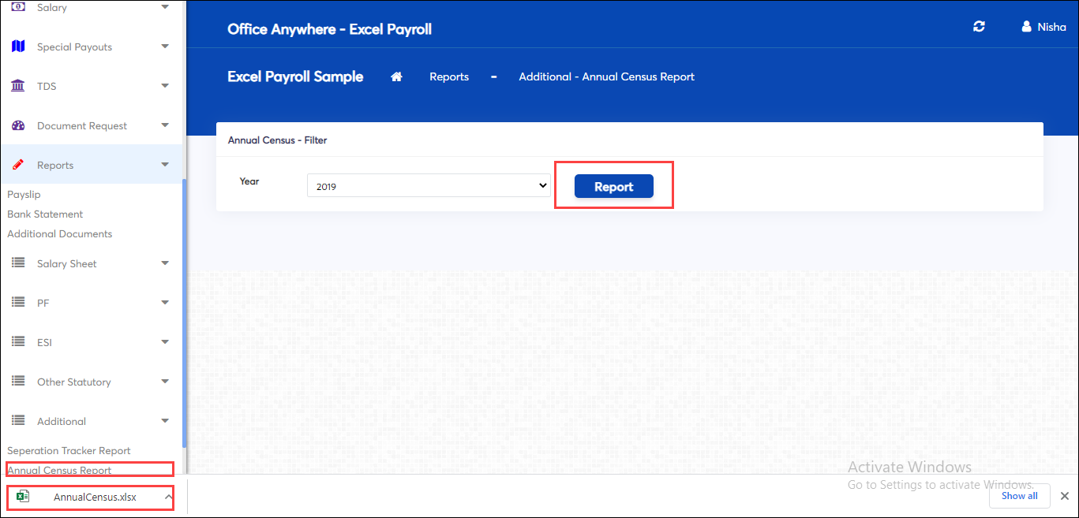1079x518 pixels.
Task: Click the refresh icon in header
Action: (979, 27)
